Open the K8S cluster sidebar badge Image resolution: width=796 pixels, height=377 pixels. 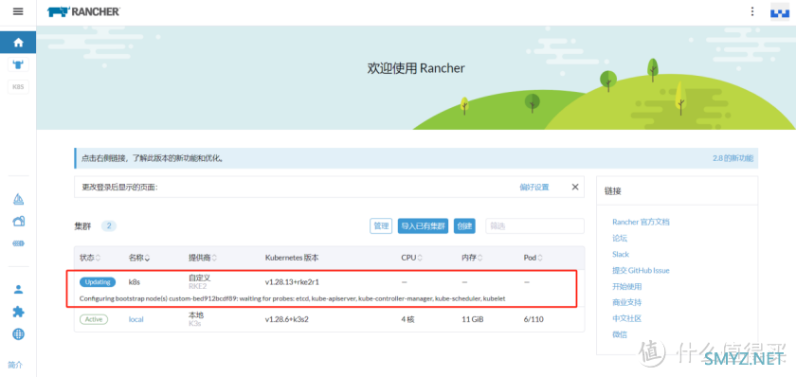pyautogui.click(x=18, y=87)
